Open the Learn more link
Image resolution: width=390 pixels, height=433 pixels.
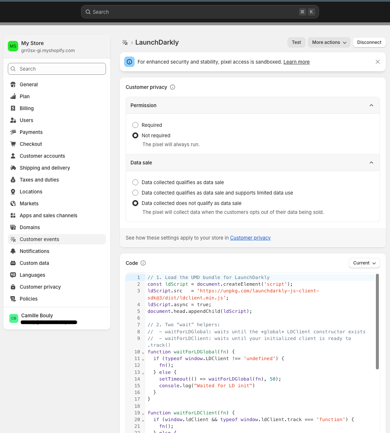coord(296,62)
